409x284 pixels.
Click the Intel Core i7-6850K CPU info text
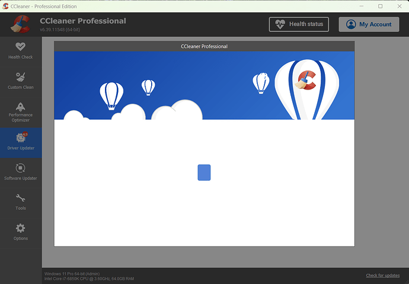tap(89, 279)
